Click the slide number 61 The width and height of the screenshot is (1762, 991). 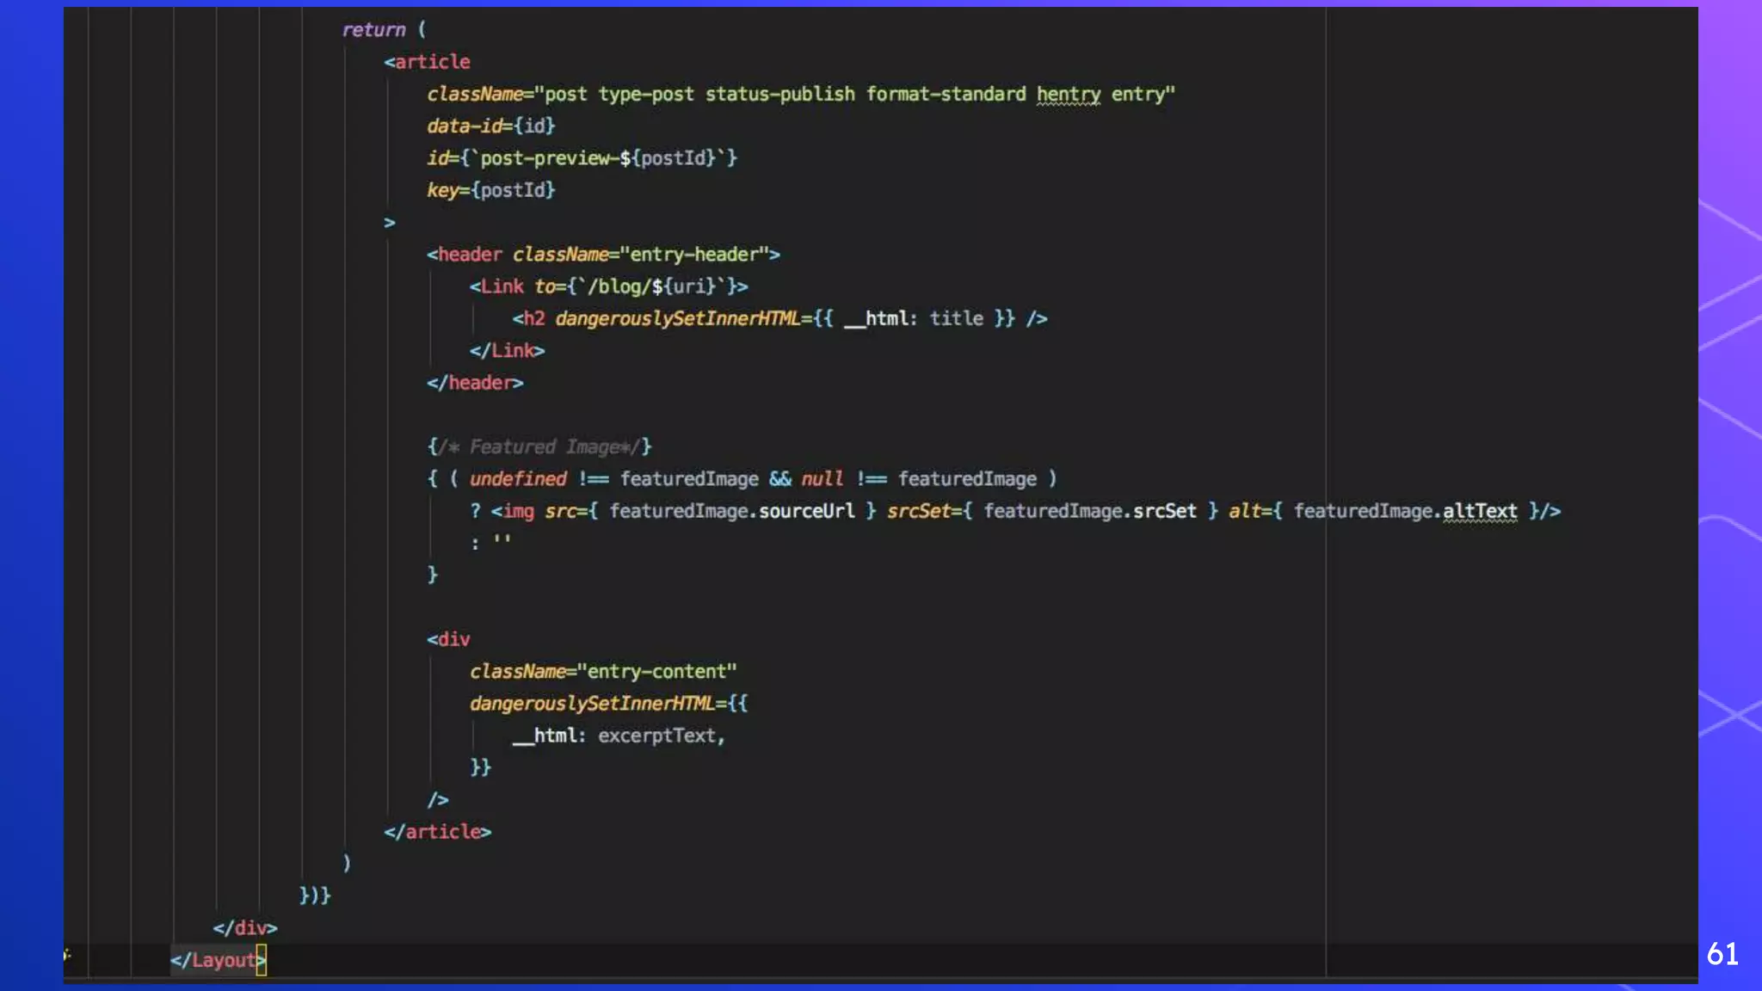[1722, 953]
